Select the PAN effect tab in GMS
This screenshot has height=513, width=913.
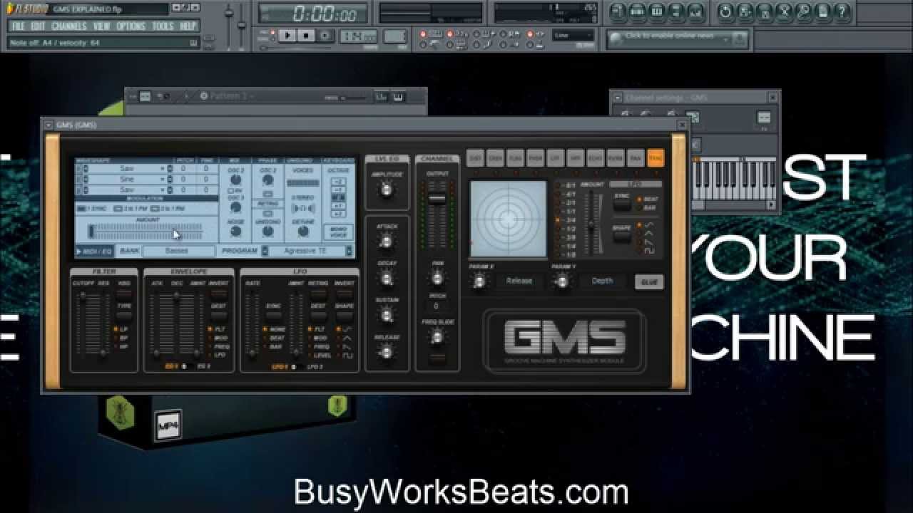(636, 158)
